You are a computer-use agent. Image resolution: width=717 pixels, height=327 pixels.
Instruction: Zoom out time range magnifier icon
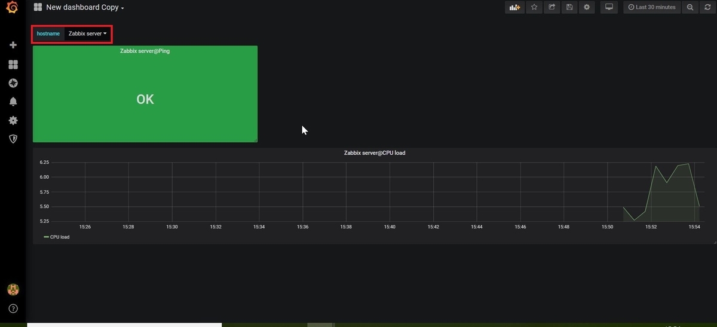tap(690, 7)
